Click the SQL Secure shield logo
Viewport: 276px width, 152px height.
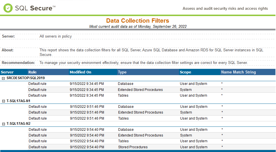pyautogui.click(x=8, y=8)
